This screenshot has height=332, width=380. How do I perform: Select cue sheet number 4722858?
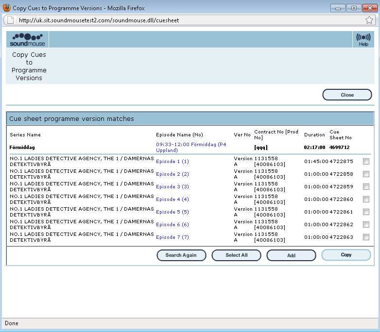[x=341, y=174]
